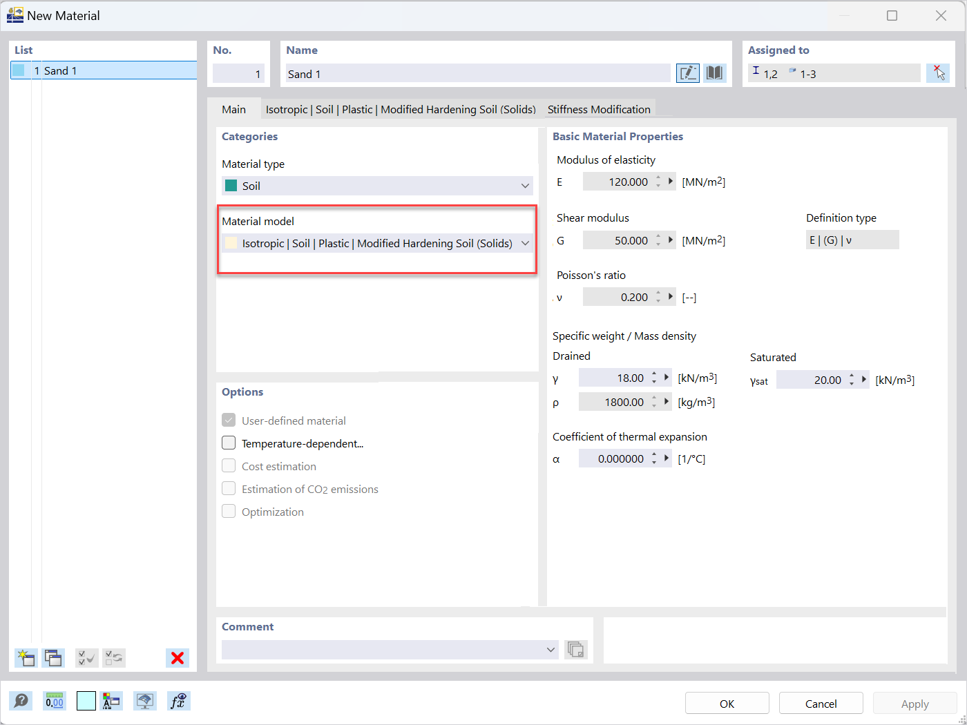Click the material info text icon in bottom toolbar

pyautogui.click(x=111, y=702)
